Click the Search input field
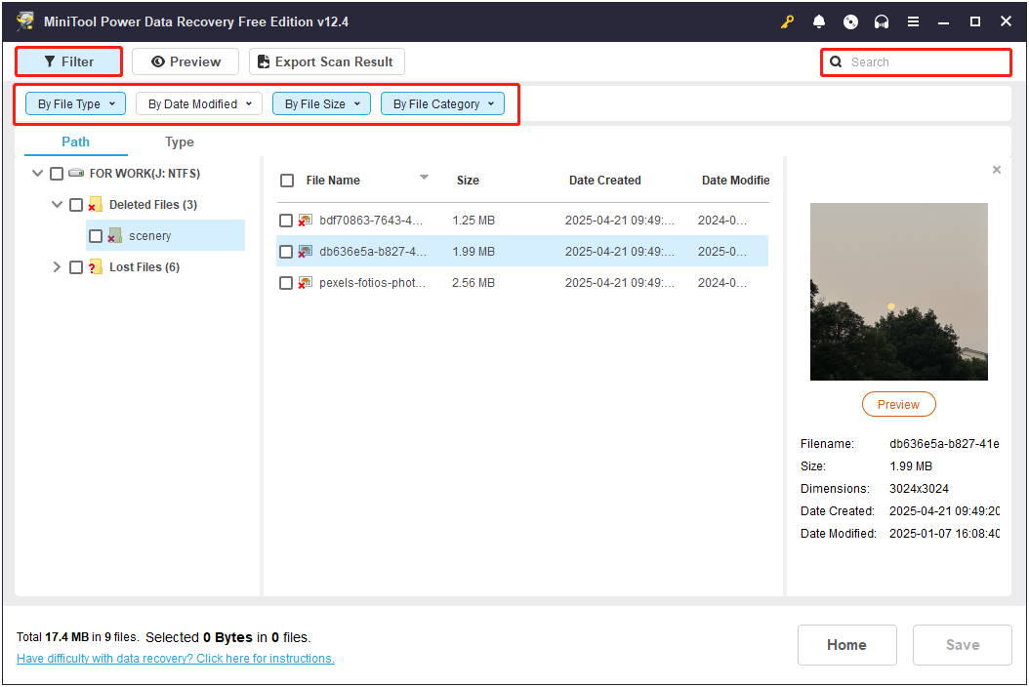This screenshot has height=687, width=1029. tap(916, 62)
